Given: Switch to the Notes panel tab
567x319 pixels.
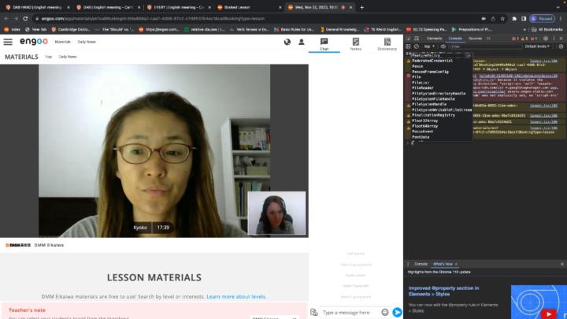Looking at the screenshot, I should (355, 44).
